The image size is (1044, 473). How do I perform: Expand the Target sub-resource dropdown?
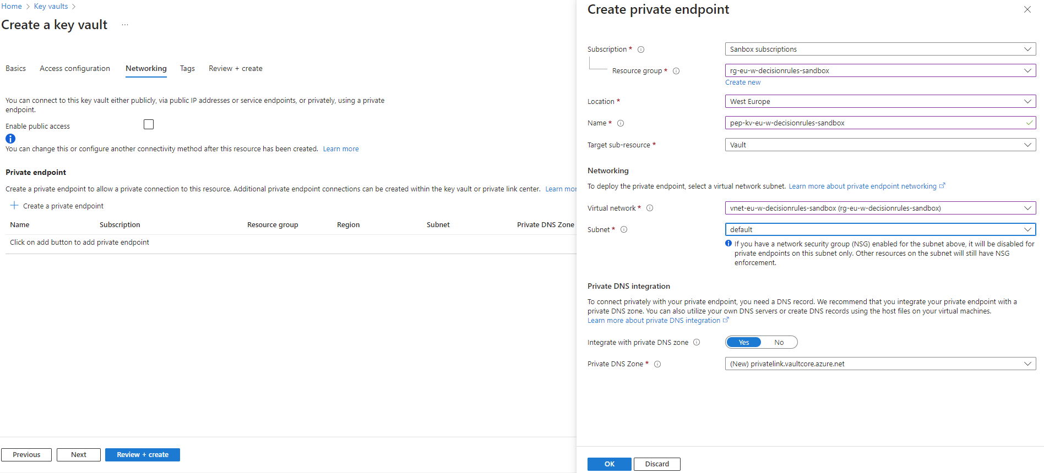point(880,145)
